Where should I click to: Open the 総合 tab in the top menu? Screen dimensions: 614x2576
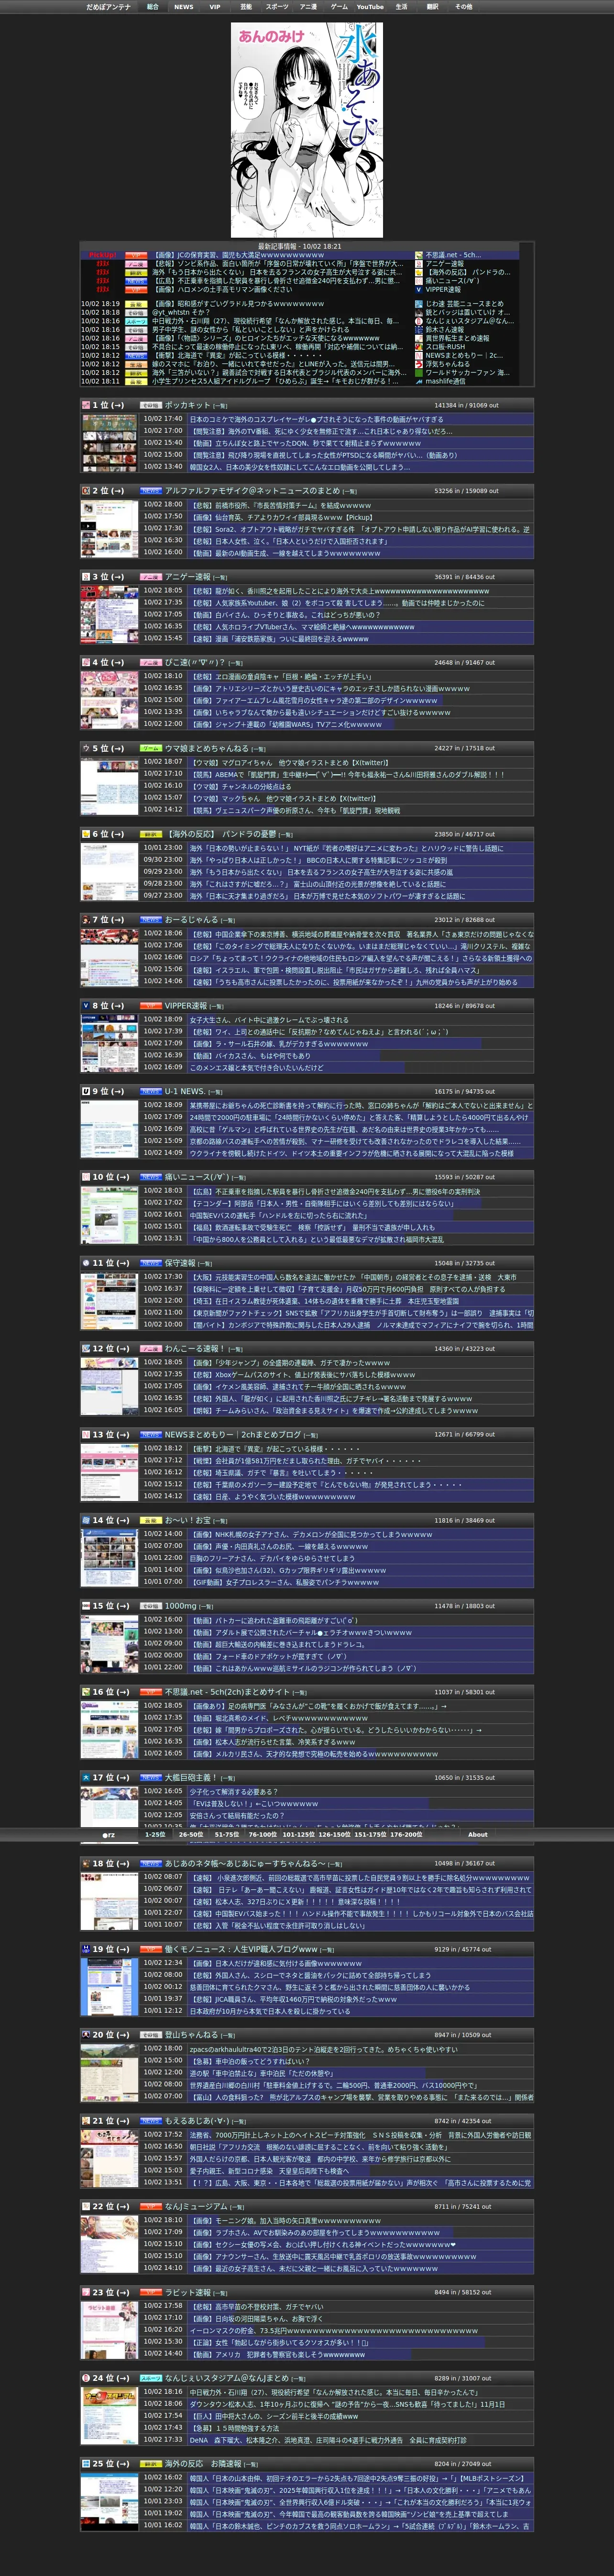153,7
